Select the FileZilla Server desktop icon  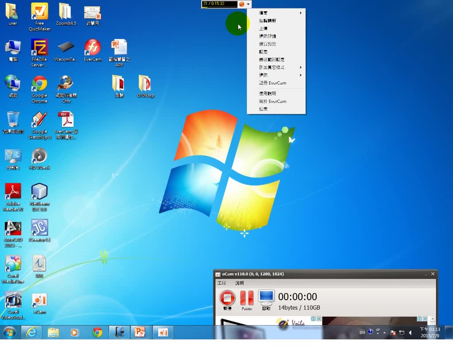click(x=39, y=53)
